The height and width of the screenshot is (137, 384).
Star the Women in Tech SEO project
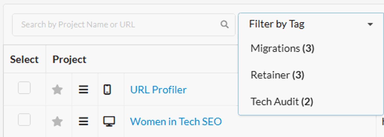(57, 122)
